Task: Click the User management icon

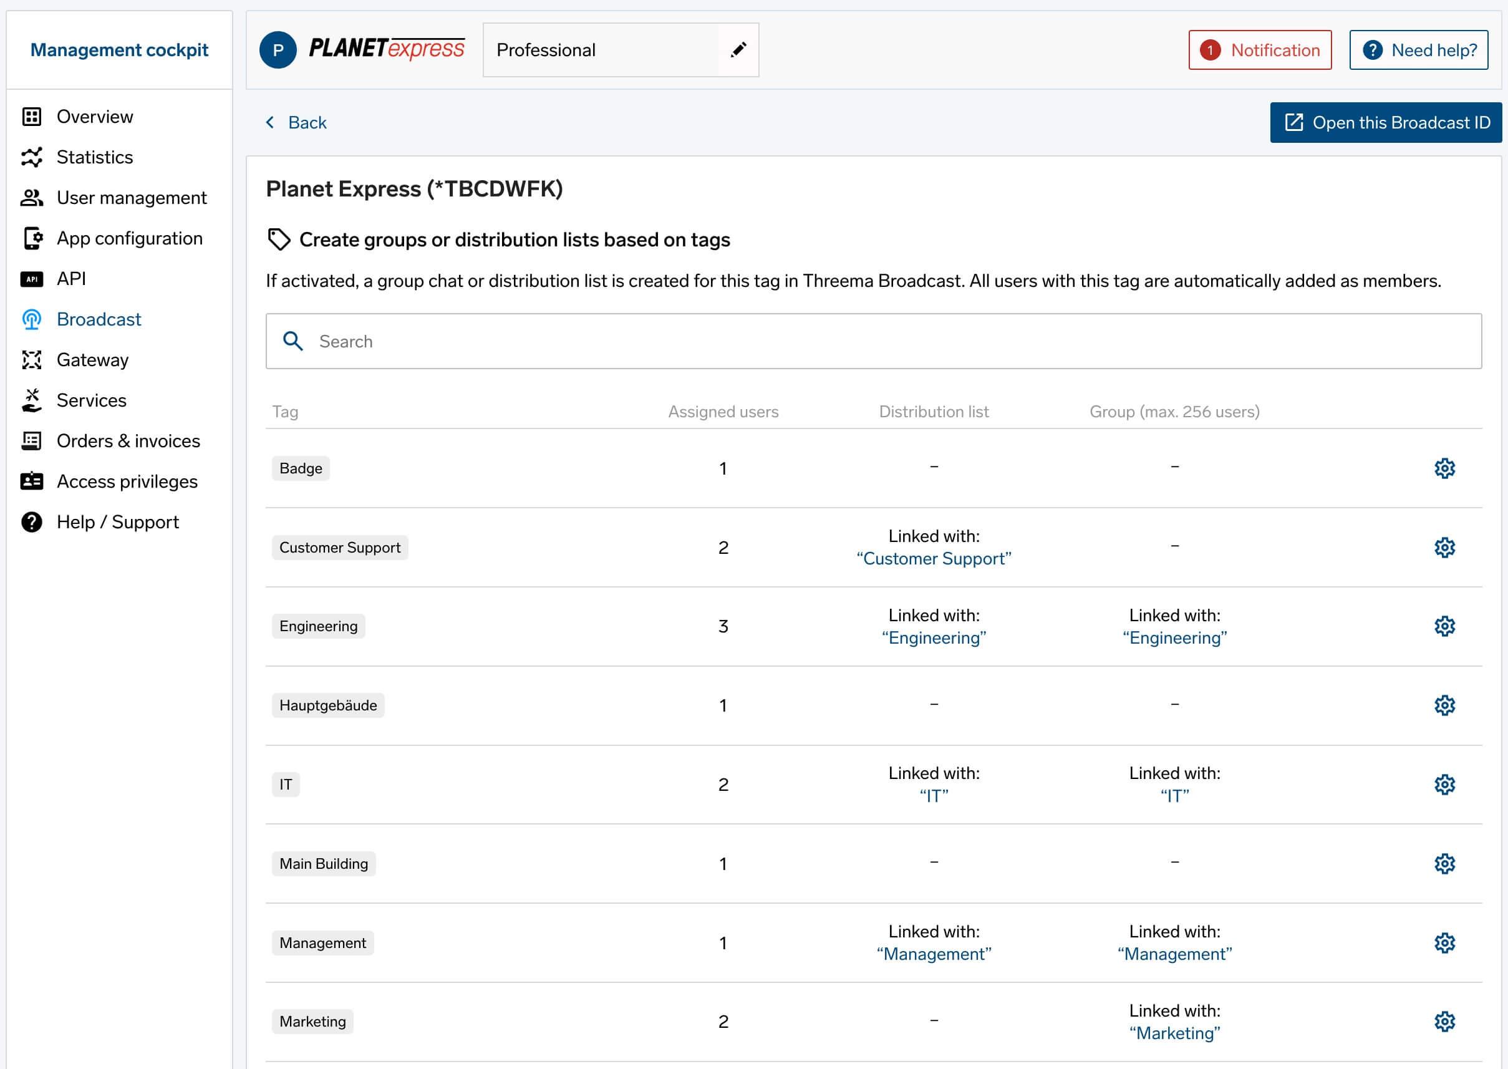Action: pyautogui.click(x=32, y=197)
